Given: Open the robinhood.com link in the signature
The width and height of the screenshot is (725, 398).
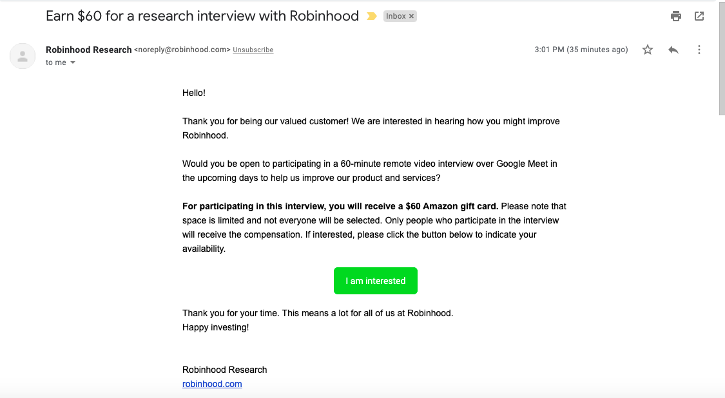Looking at the screenshot, I should click(212, 384).
